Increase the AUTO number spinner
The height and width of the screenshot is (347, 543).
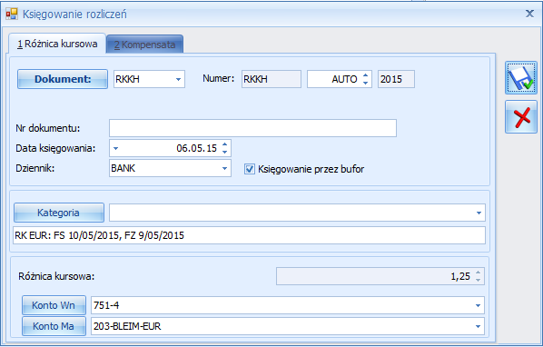click(x=365, y=75)
